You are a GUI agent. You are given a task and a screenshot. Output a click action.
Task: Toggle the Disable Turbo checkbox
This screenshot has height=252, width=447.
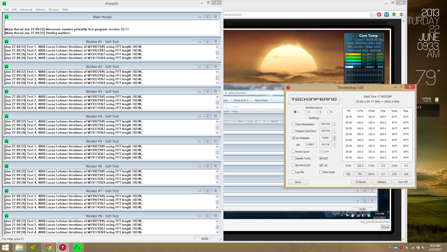(x=293, y=158)
